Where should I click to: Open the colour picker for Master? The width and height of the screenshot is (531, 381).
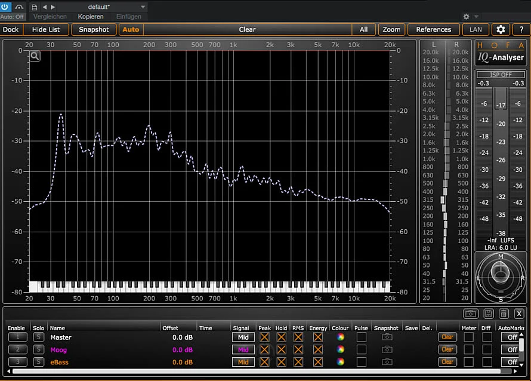340,337
